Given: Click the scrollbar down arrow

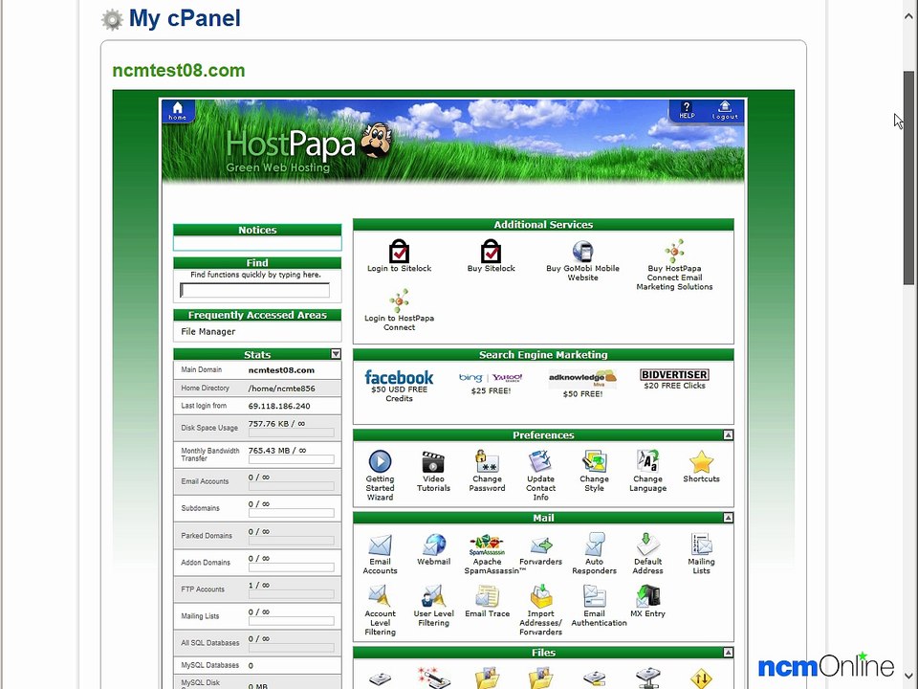Looking at the screenshot, I should (x=908, y=675).
